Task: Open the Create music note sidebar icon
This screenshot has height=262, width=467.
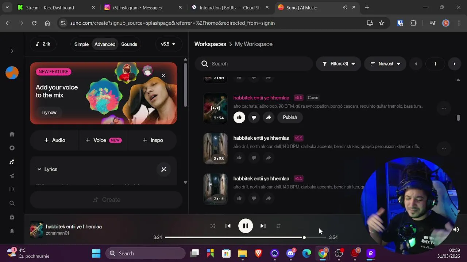Action: tap(12, 162)
